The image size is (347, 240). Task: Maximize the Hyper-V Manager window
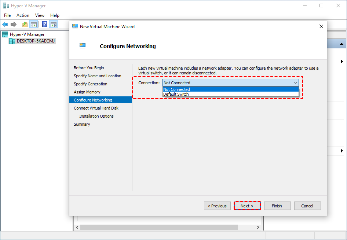pyautogui.click(x=321, y=5)
